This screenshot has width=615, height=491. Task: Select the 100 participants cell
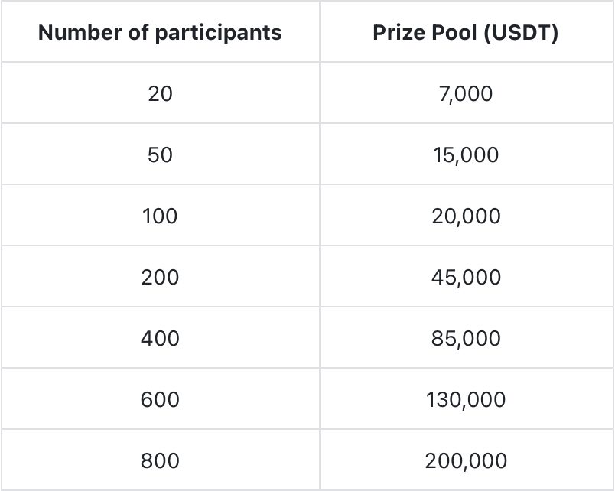(x=160, y=216)
